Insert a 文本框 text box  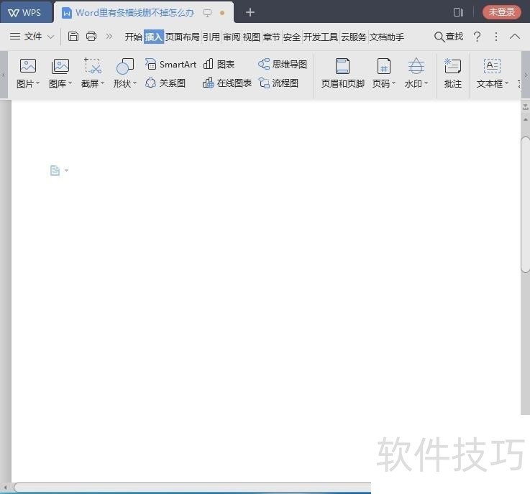(x=492, y=66)
